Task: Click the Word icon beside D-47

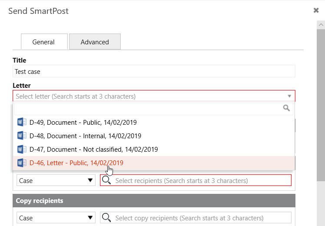Action: [x=22, y=149]
